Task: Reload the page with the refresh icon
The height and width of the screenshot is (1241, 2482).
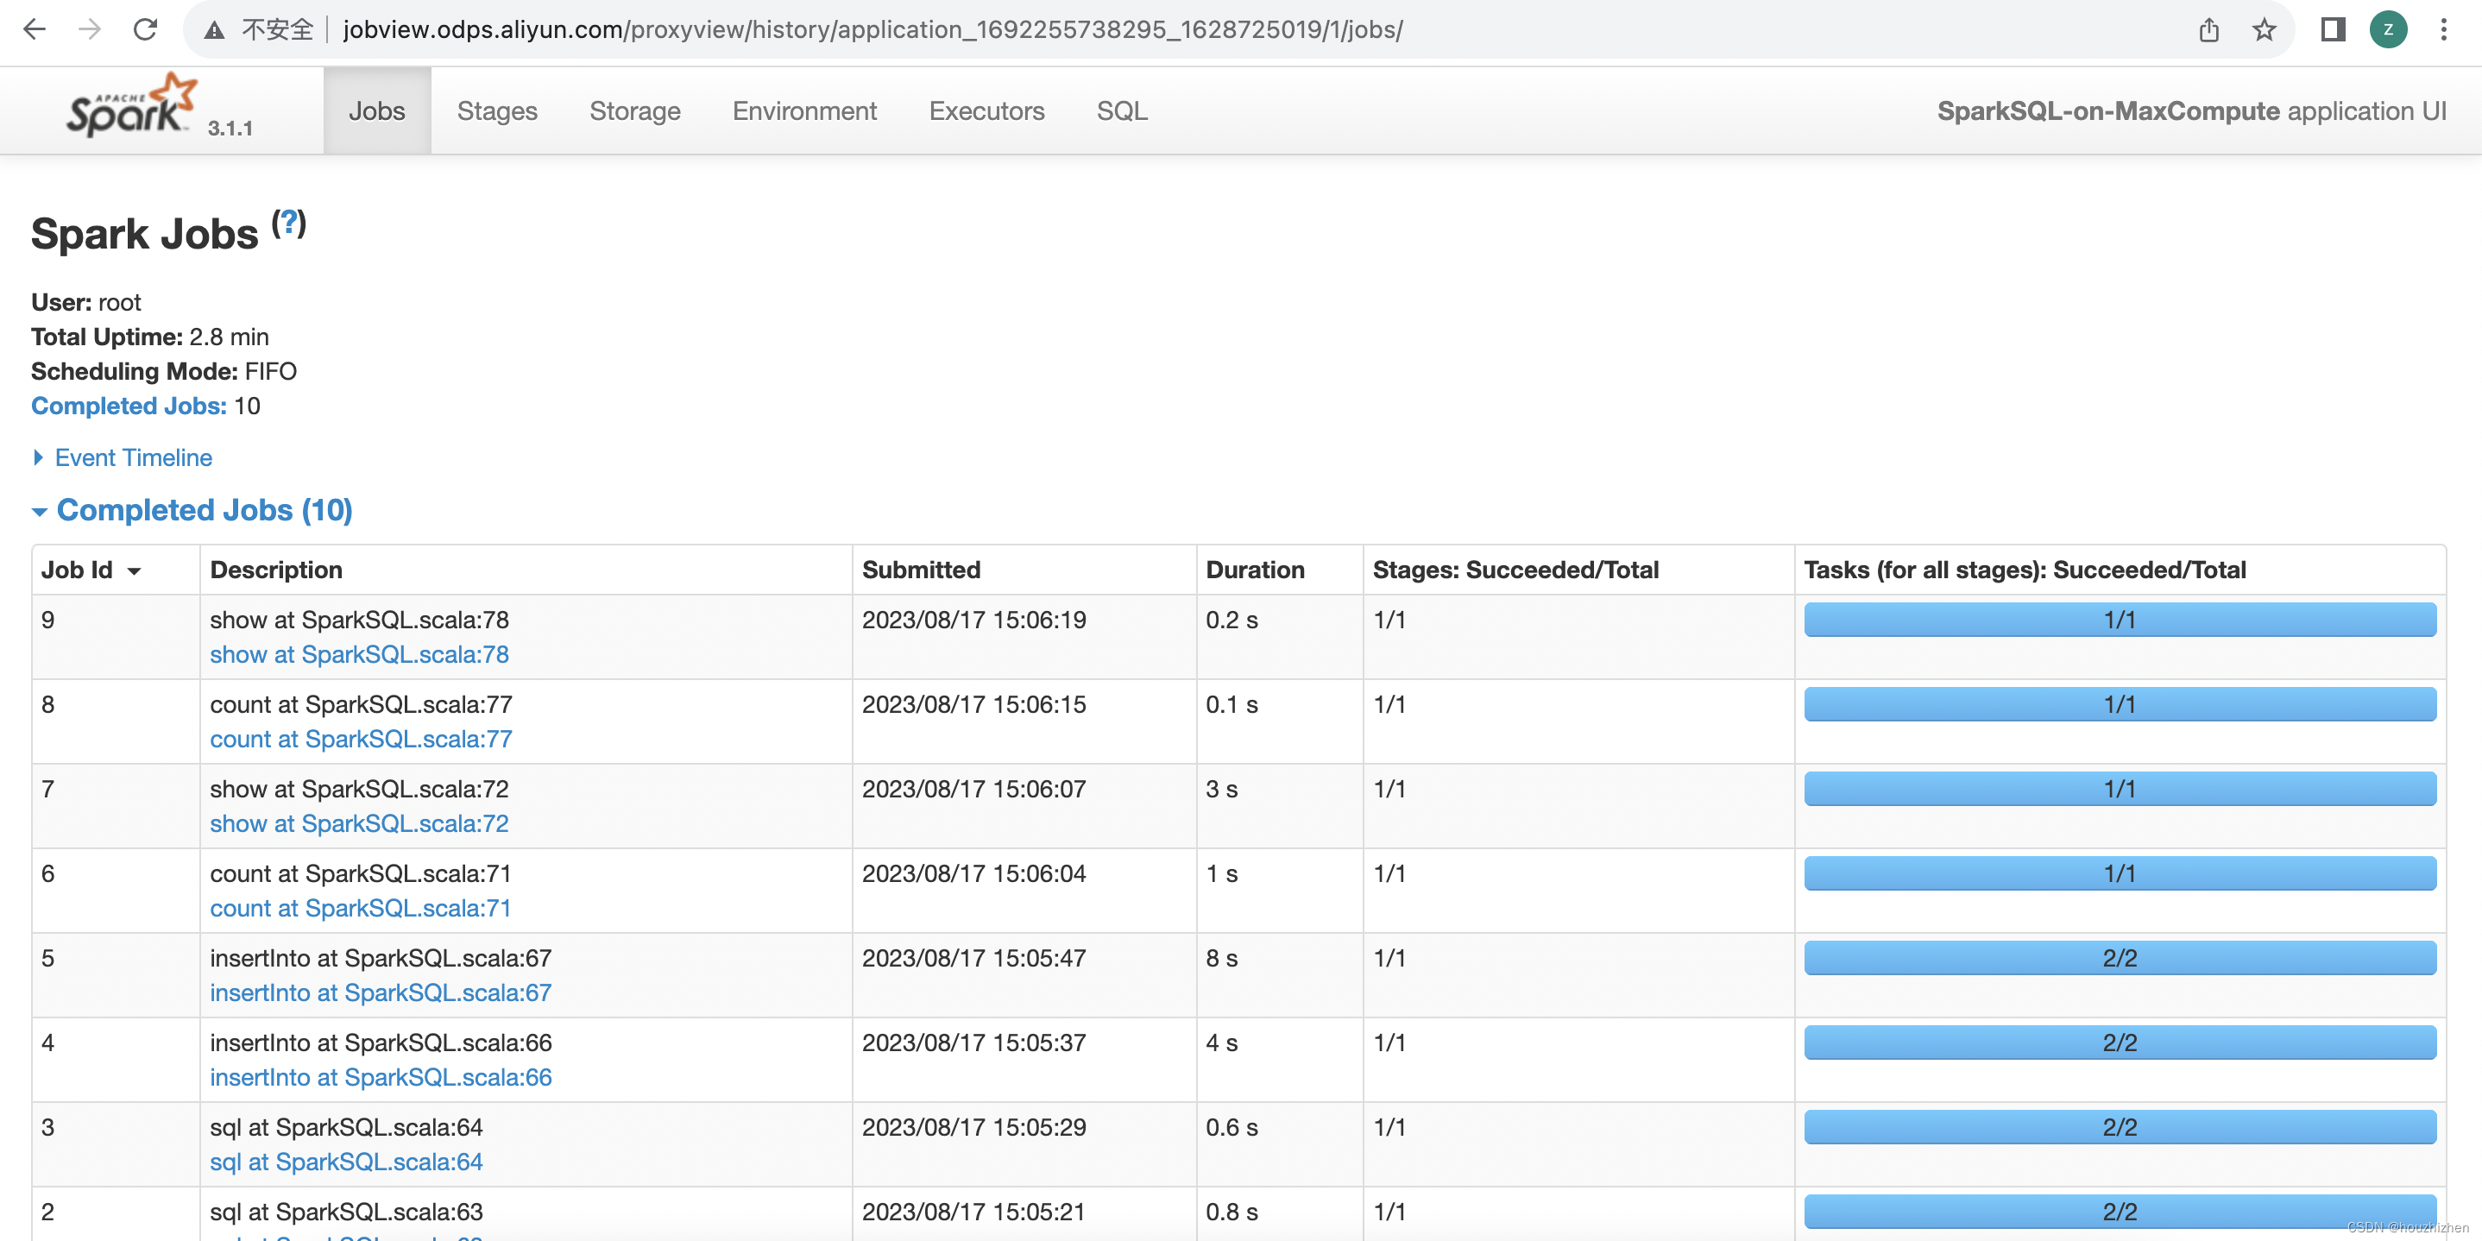Action: click(x=146, y=30)
